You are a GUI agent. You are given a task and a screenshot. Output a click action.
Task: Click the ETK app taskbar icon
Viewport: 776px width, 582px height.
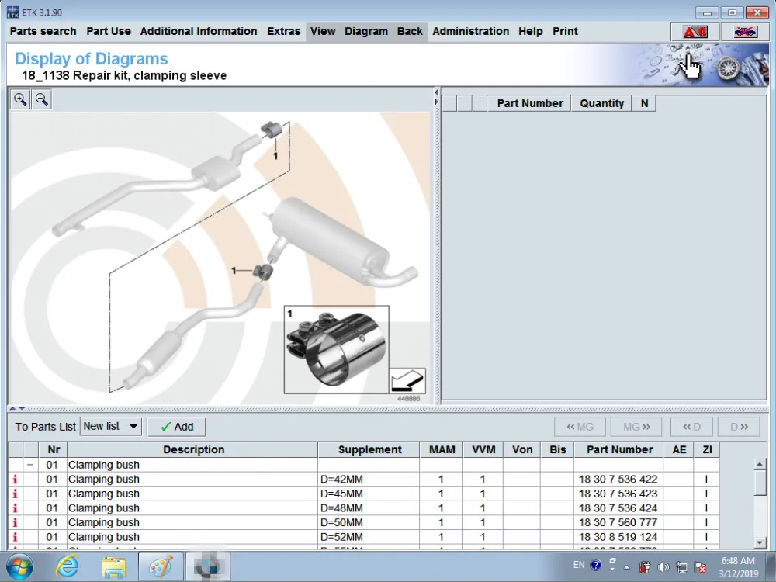coord(207,566)
